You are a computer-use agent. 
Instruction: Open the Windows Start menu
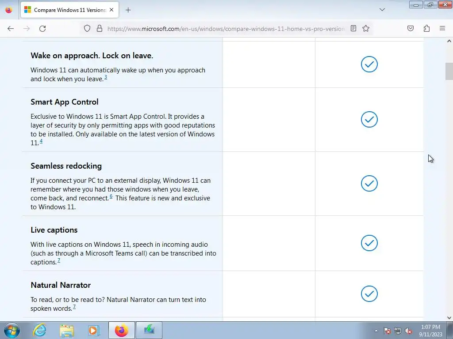12,330
